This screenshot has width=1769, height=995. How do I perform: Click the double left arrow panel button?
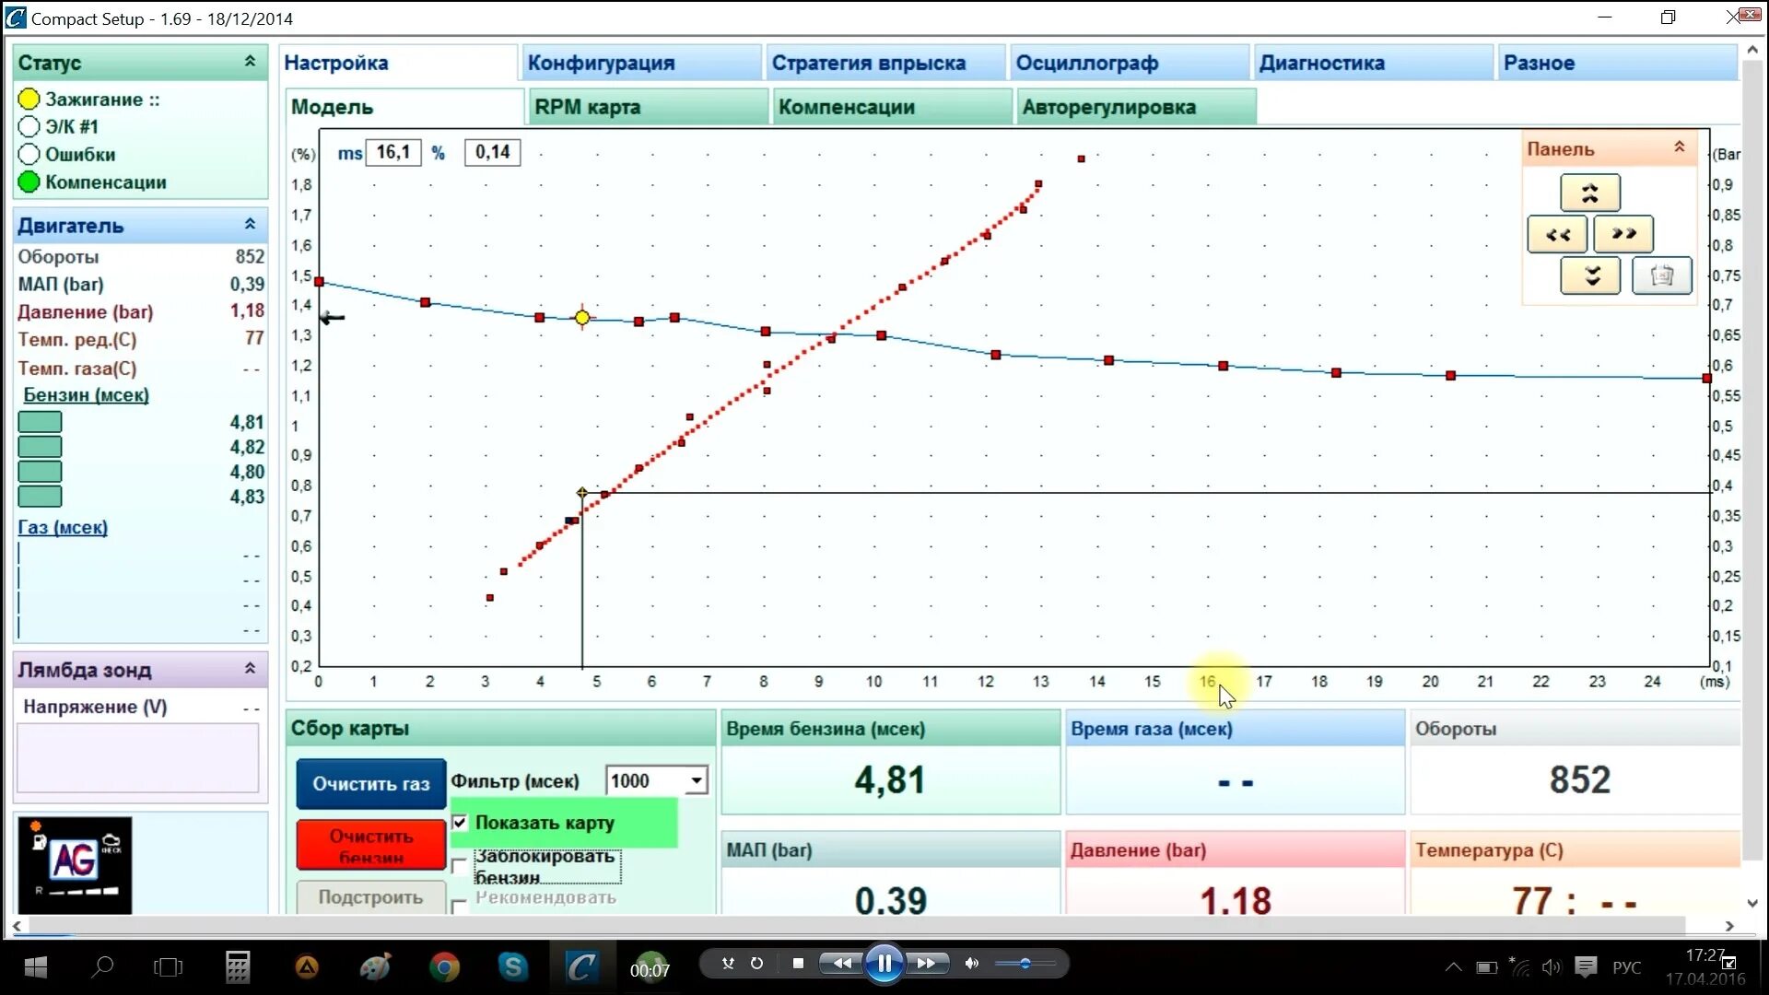click(1556, 235)
